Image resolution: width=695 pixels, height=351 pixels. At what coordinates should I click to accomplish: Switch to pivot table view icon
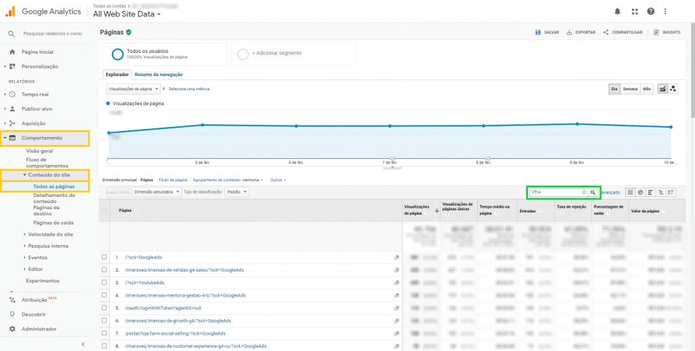(671, 192)
